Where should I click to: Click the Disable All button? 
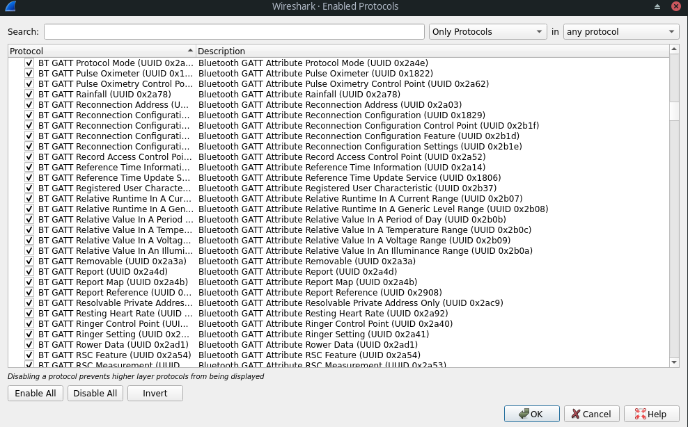pos(95,393)
